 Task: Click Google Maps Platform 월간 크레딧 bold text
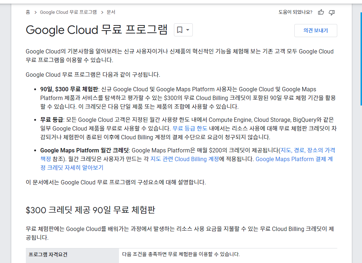point(84,150)
